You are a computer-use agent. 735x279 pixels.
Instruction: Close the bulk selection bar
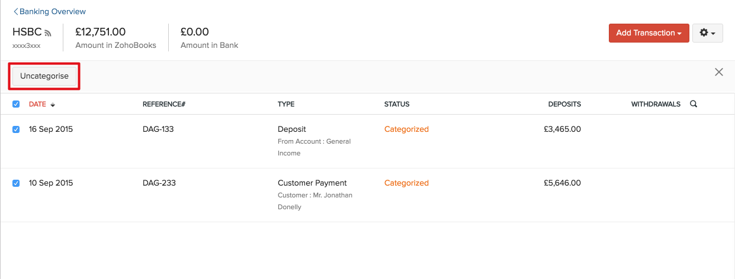[x=719, y=72]
